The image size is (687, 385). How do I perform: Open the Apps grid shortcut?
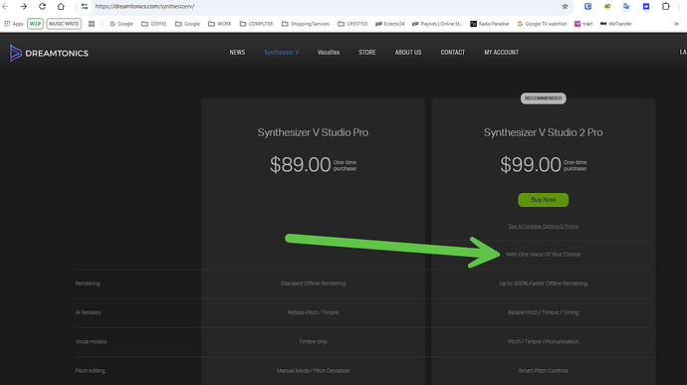(14, 24)
